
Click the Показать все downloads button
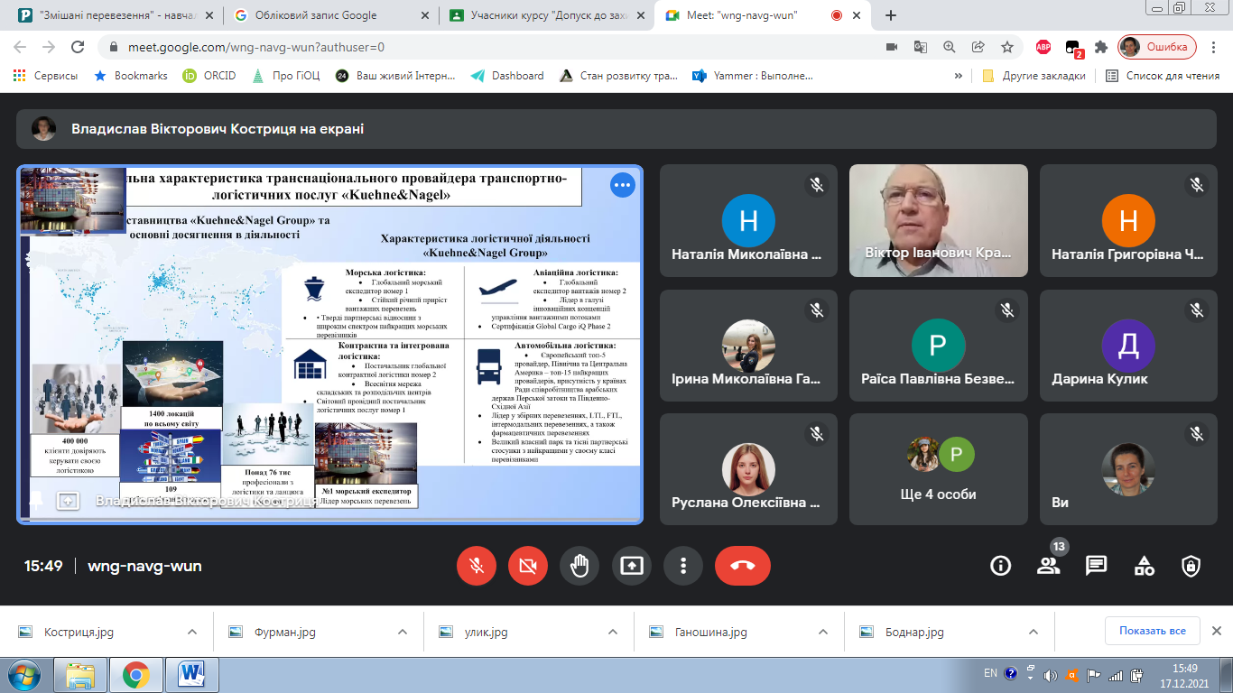click(1152, 631)
